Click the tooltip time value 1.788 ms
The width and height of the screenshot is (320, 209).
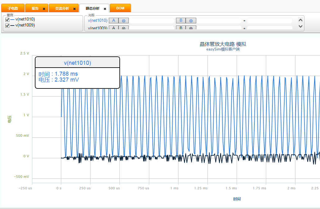[66, 74]
